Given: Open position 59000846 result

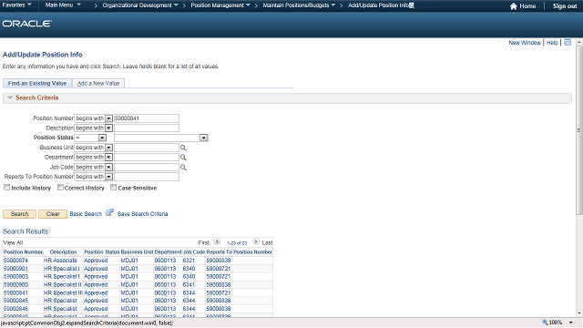Looking at the screenshot, I should point(15,309).
